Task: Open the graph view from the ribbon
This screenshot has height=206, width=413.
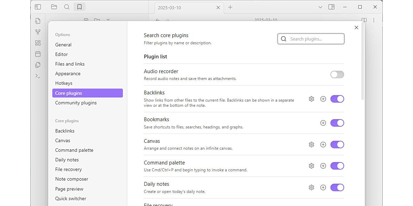Action: point(38,32)
